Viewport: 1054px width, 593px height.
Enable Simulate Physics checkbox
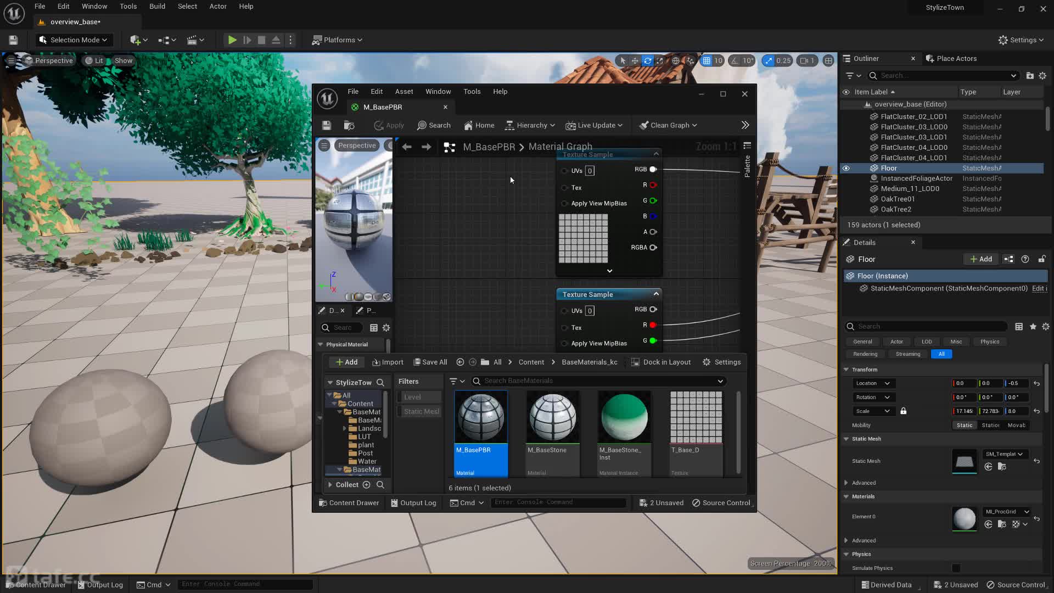pos(956,568)
